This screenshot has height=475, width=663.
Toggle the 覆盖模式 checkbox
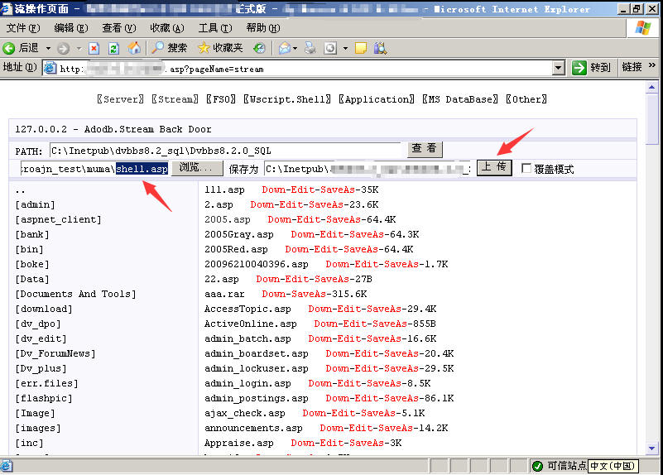pos(526,169)
